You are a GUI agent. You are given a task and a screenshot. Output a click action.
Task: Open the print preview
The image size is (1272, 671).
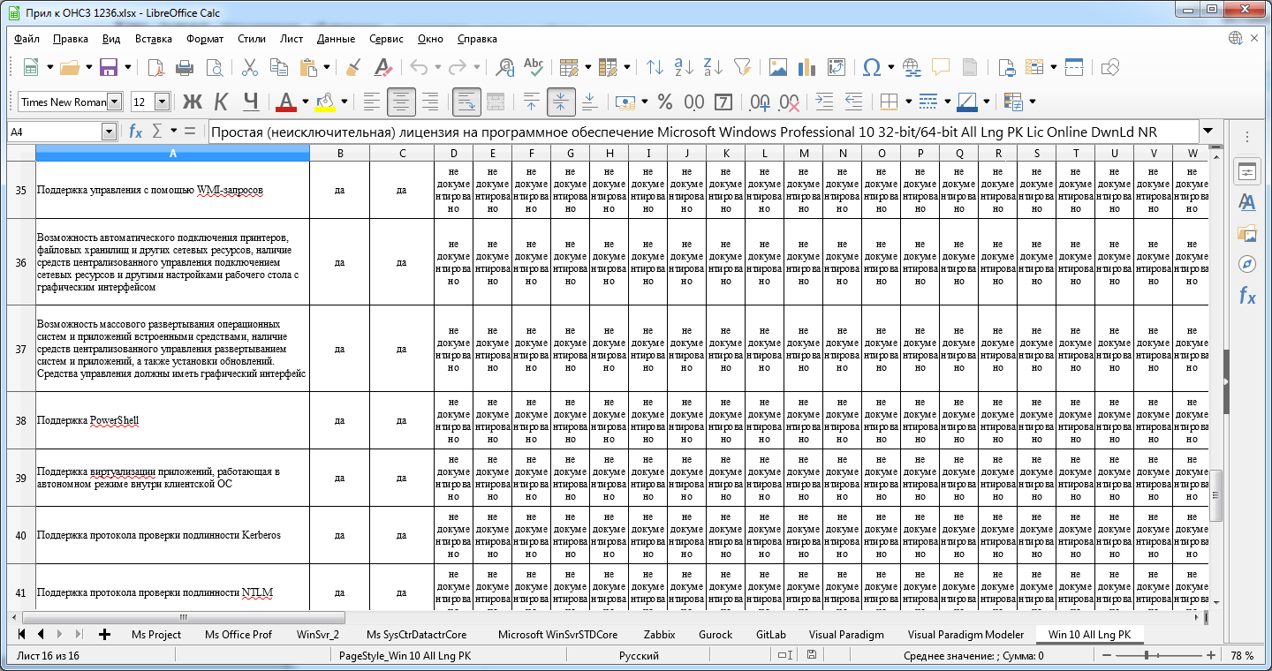[x=214, y=67]
